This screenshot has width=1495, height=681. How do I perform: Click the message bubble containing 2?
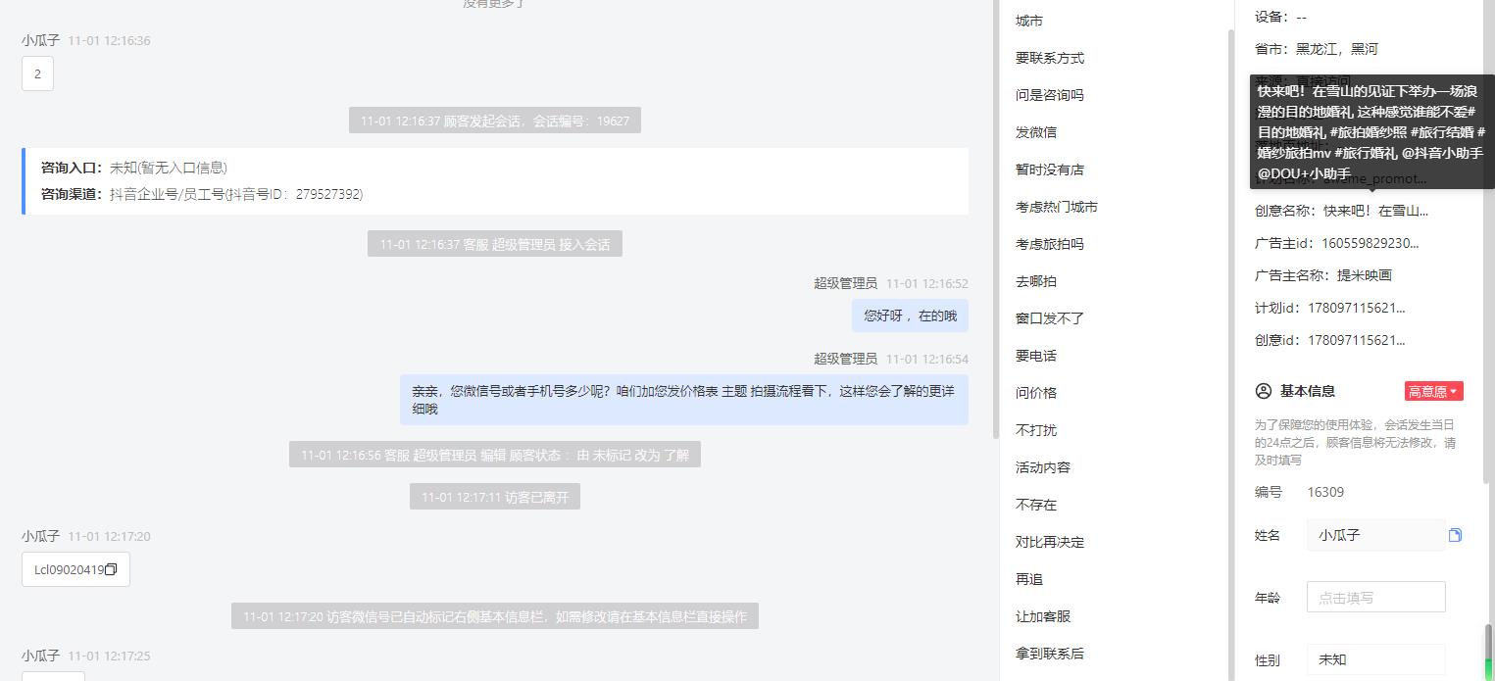37,73
